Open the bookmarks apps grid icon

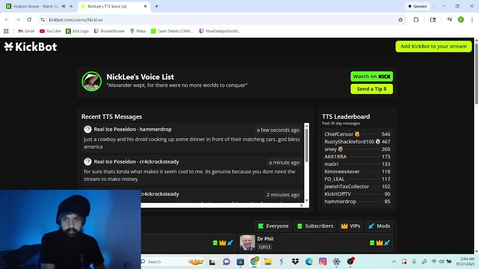point(6,31)
